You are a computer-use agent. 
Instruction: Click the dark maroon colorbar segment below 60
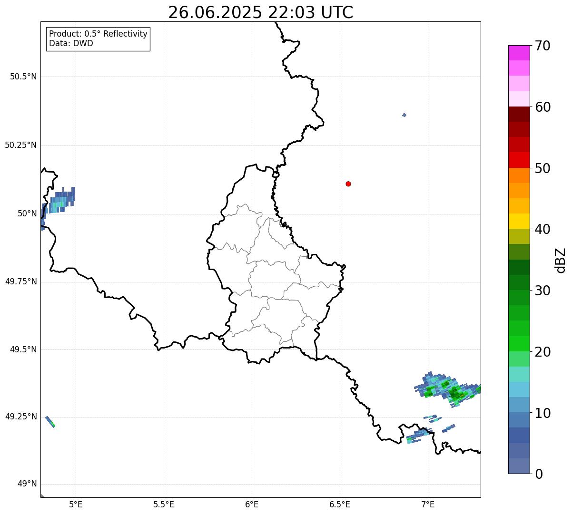[x=519, y=114]
